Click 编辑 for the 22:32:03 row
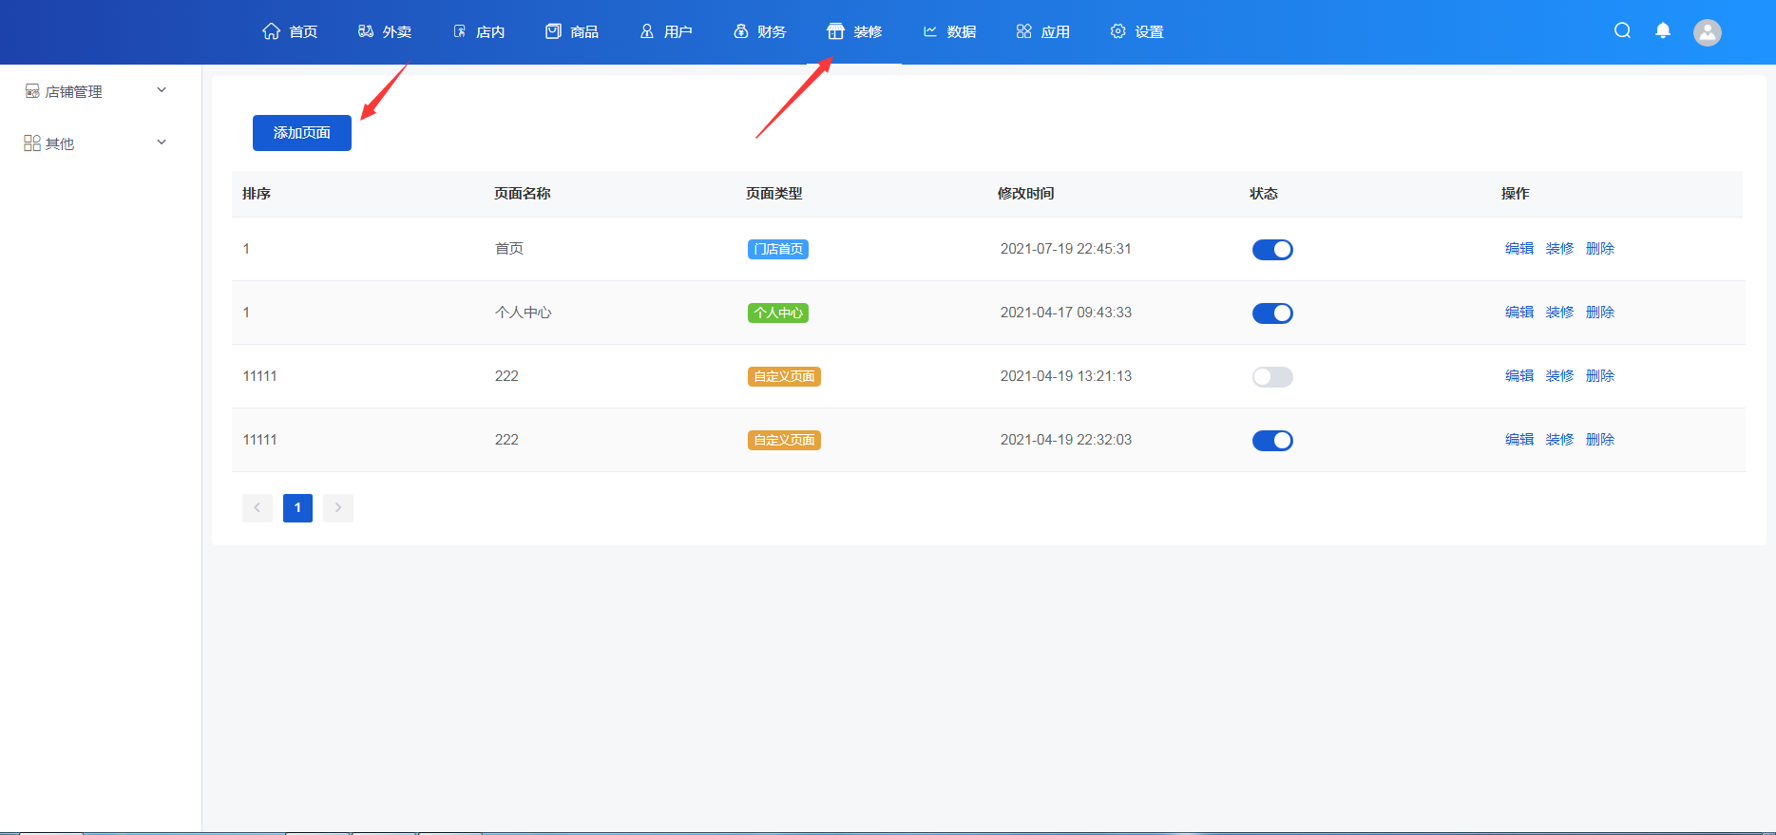This screenshot has width=1776, height=835. [1519, 440]
